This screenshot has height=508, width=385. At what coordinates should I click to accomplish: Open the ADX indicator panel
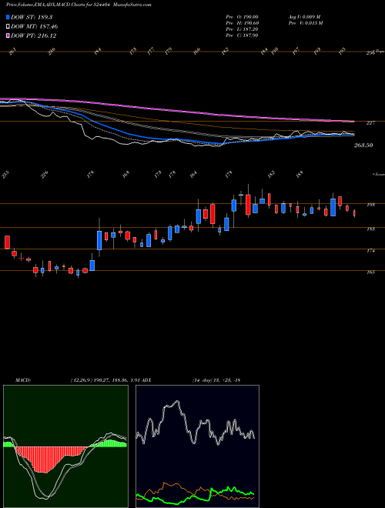[197, 446]
